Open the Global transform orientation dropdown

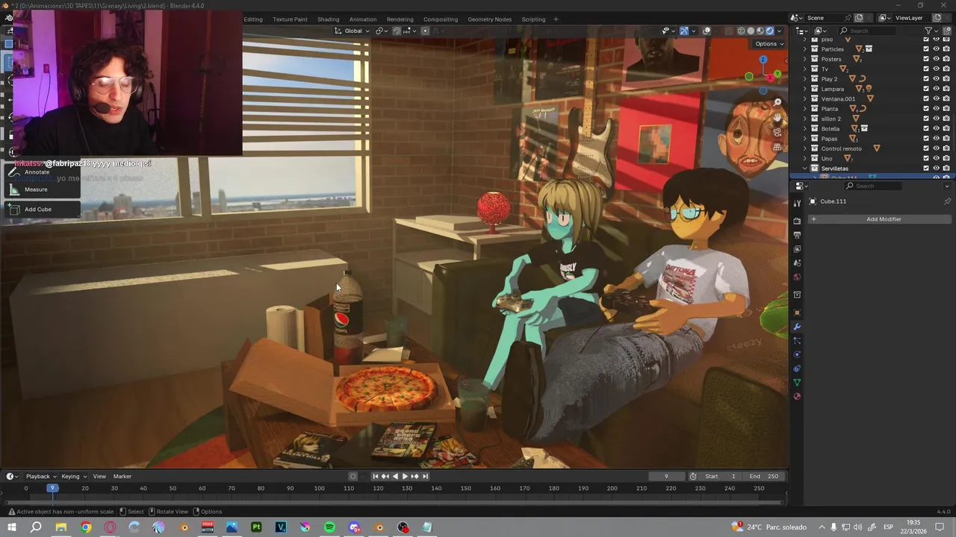352,31
